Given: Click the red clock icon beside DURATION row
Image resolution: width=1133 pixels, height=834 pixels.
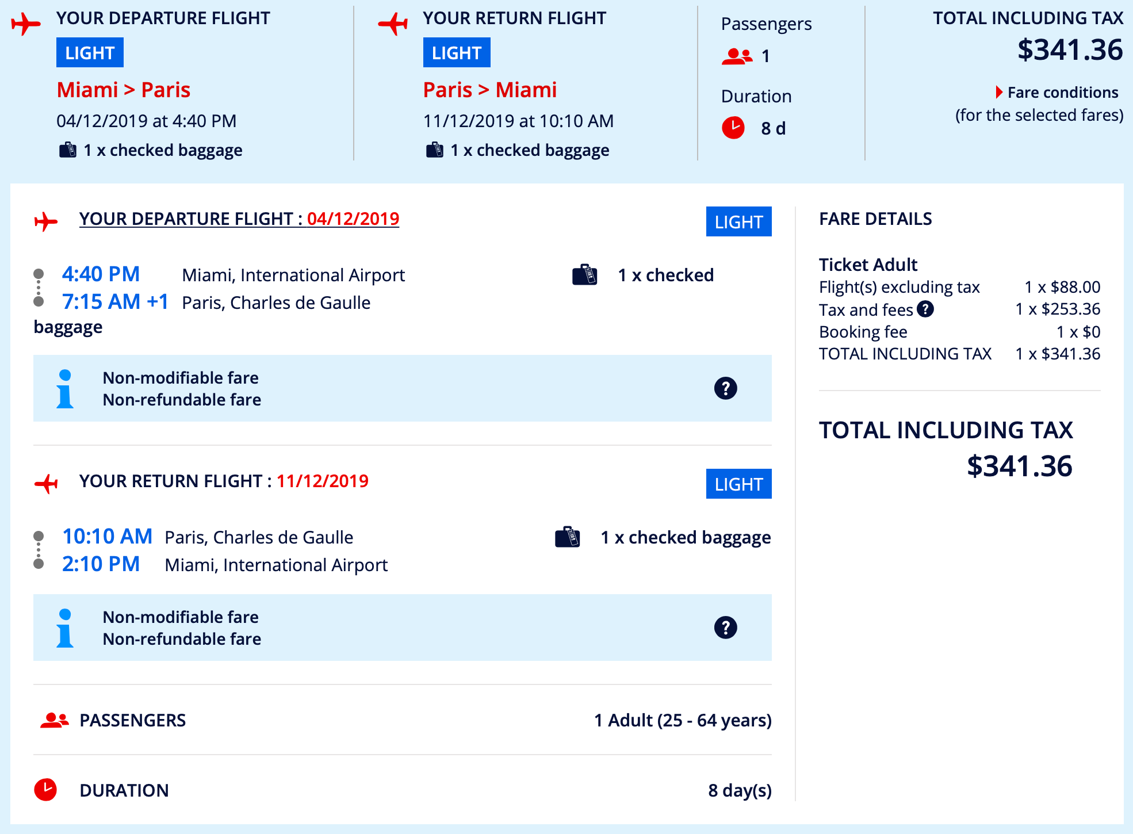Looking at the screenshot, I should coord(45,790).
